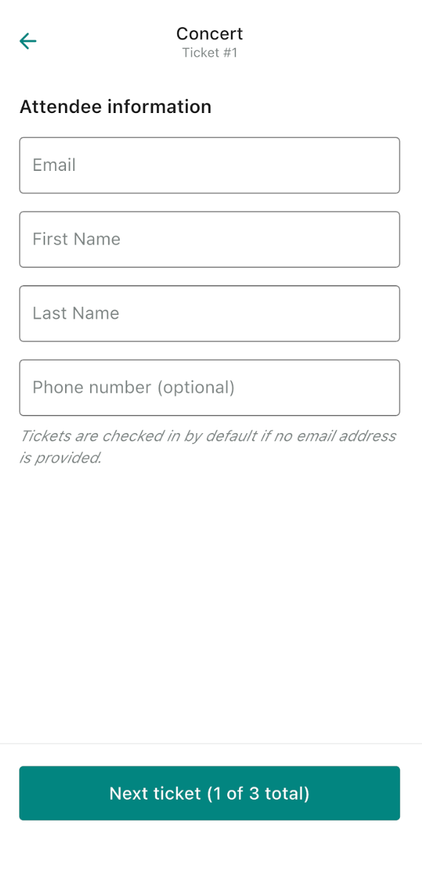Click into the Email field

209,165
